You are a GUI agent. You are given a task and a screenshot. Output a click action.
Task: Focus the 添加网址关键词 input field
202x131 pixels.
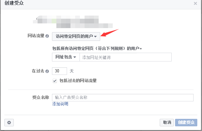(126, 57)
